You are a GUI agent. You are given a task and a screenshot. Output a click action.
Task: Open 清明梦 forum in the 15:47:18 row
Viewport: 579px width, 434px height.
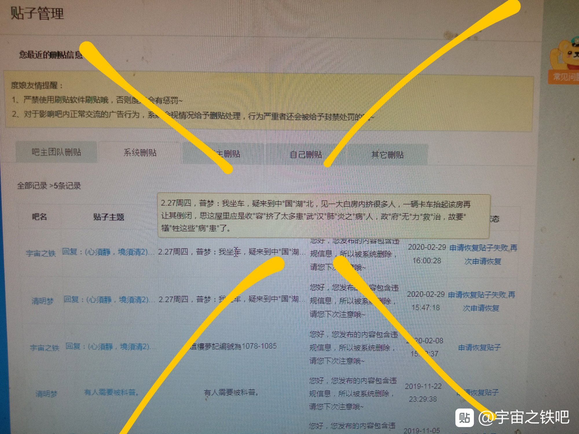pos(43,301)
